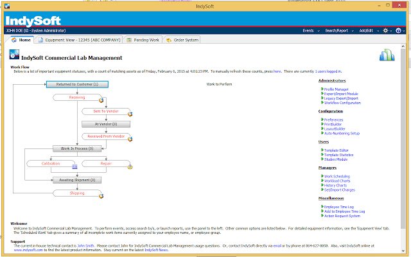Click 'here' to refresh the counts
Screen dimensions: 411x257
click(277, 71)
